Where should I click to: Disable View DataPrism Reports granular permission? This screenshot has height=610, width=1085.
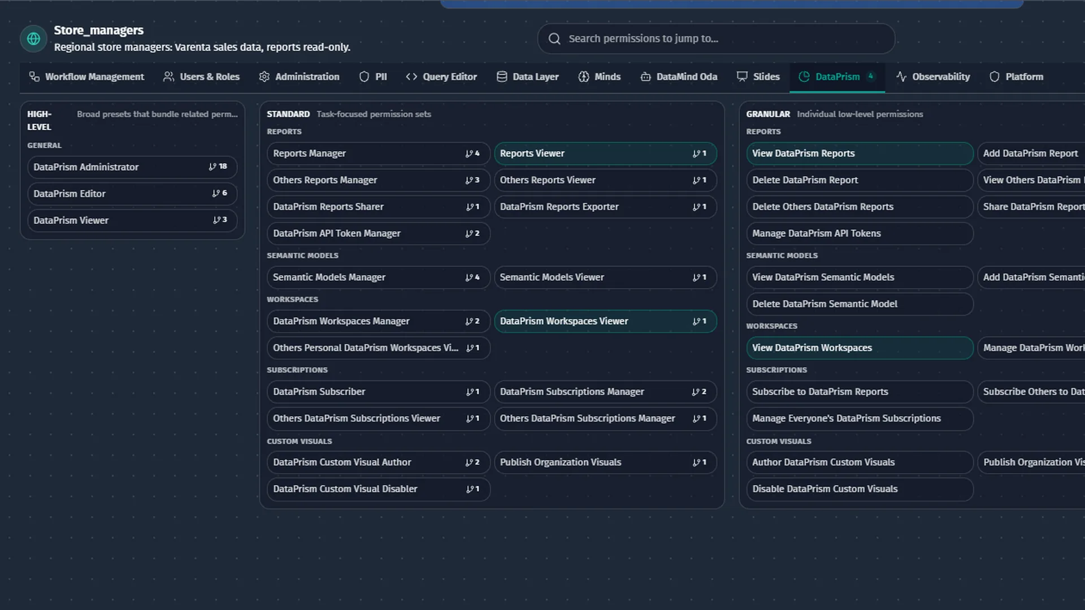pyautogui.click(x=860, y=154)
